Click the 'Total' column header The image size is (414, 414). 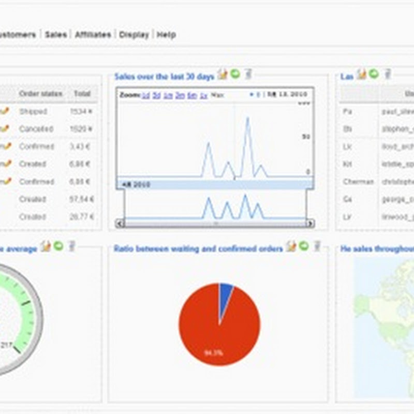click(82, 94)
